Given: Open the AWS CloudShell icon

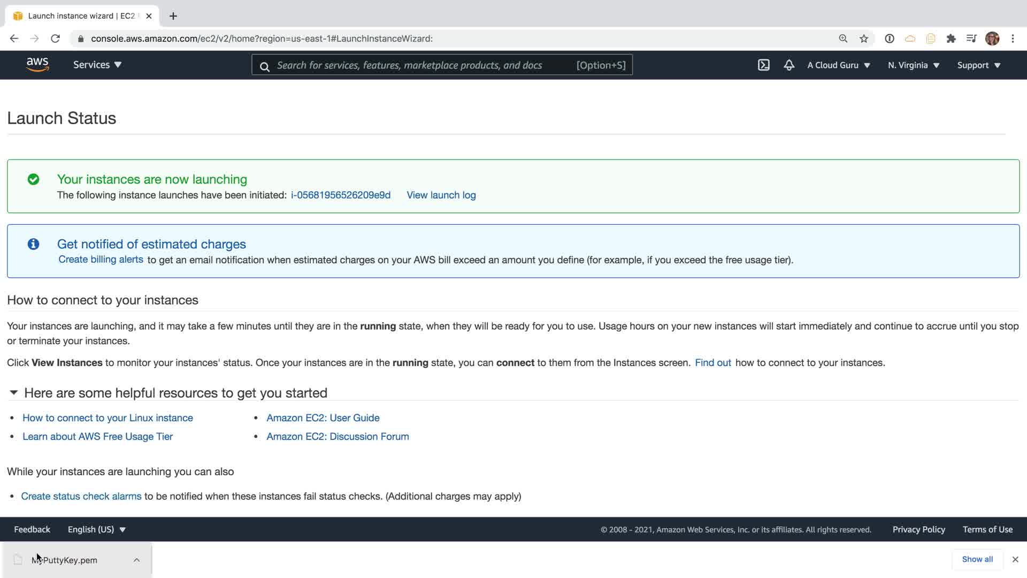Looking at the screenshot, I should [x=763, y=65].
